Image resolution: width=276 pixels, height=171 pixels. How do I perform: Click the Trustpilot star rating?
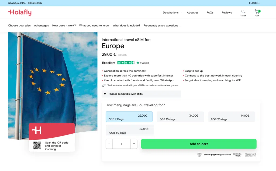pyautogui.click(x=126, y=63)
